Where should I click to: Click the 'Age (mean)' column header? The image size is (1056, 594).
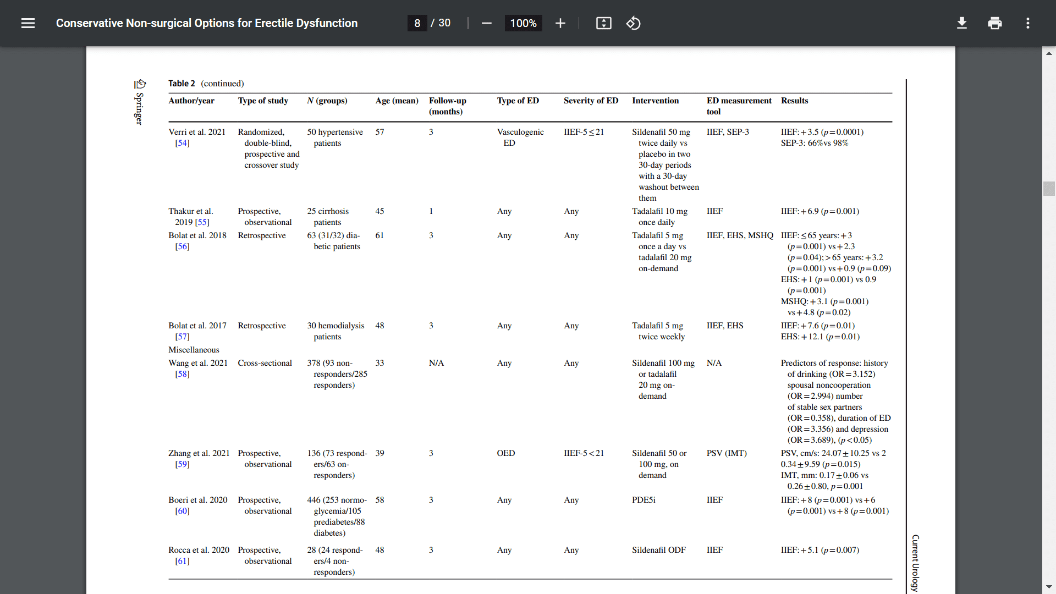[397, 101]
